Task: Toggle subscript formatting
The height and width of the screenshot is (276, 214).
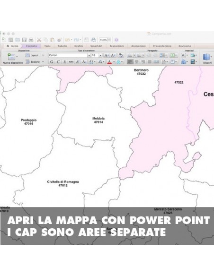Action: tap(84, 62)
